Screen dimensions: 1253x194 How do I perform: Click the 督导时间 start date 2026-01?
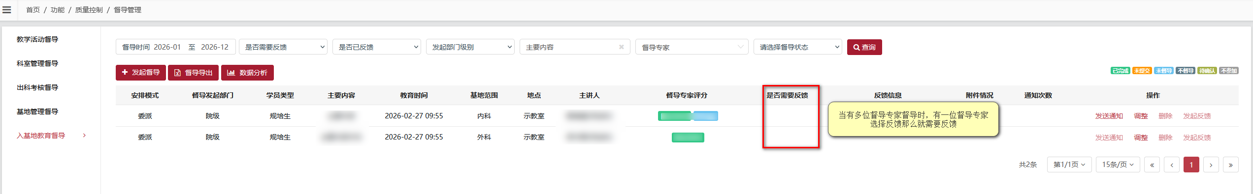[167, 47]
